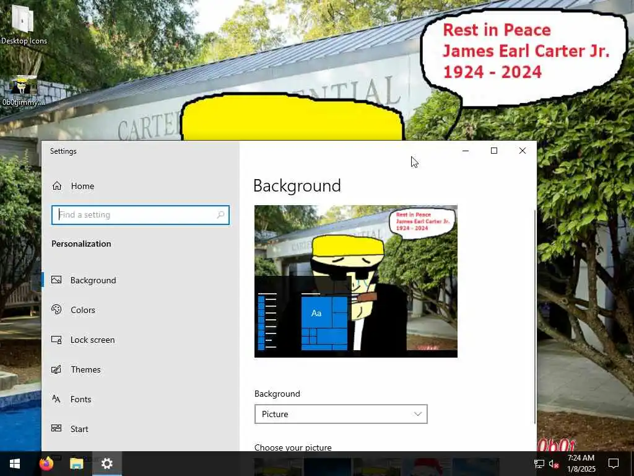Click the Fonts AA icon

[56, 399]
